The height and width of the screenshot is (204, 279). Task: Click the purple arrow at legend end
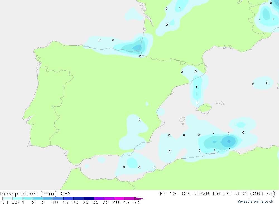[x=139, y=198]
